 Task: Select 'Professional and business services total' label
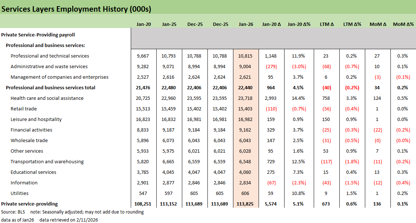pyautogui.click(x=50, y=87)
